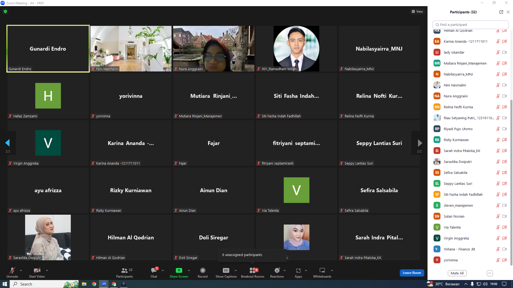Expand the Apps options arrow
Viewport: 513px width, 288px height.
pyautogui.click(x=306, y=270)
